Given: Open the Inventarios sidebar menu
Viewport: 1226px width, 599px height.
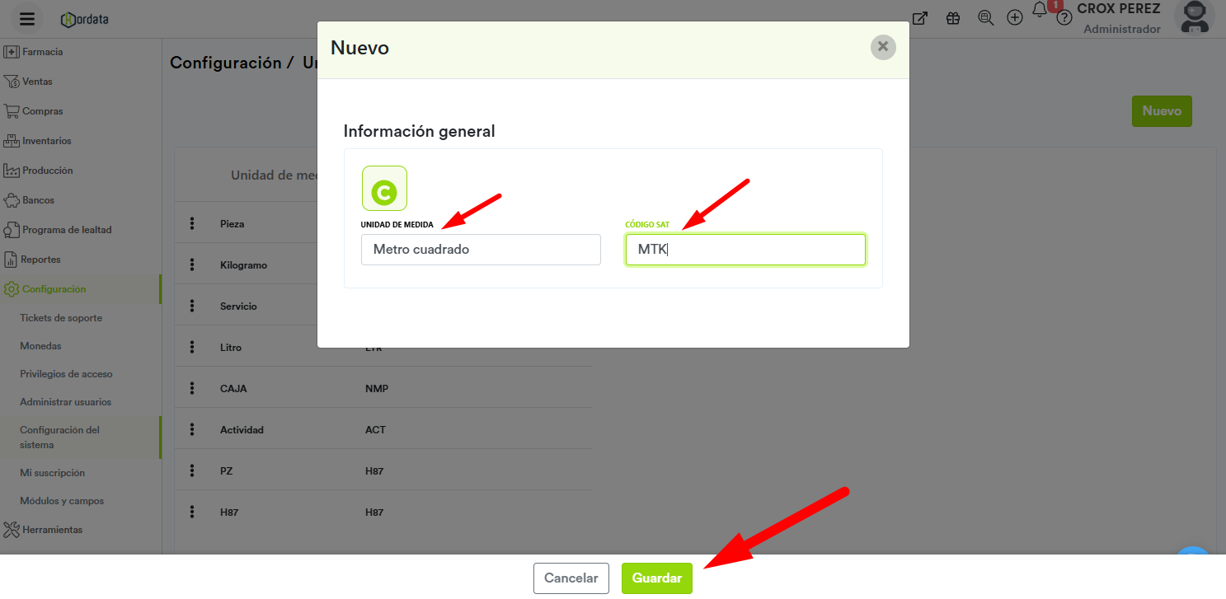Looking at the screenshot, I should tap(47, 141).
